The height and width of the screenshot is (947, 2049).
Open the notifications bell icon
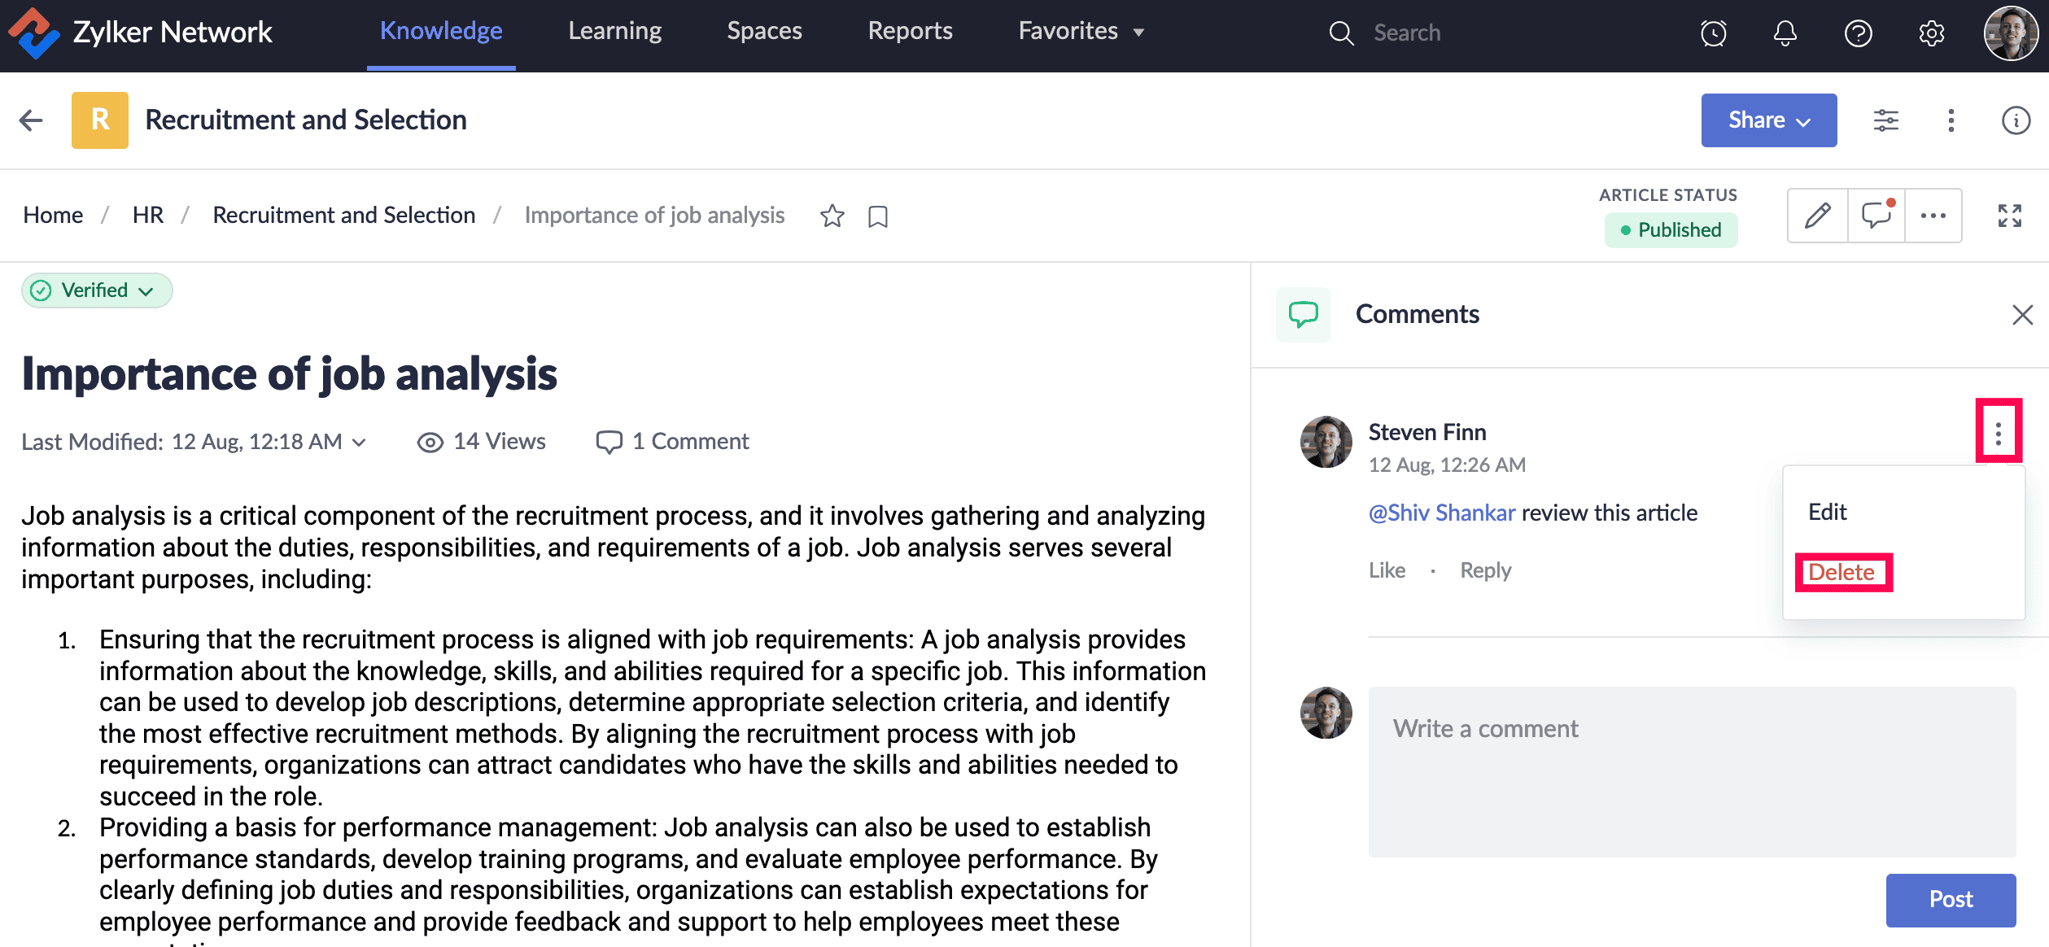pos(1785,33)
